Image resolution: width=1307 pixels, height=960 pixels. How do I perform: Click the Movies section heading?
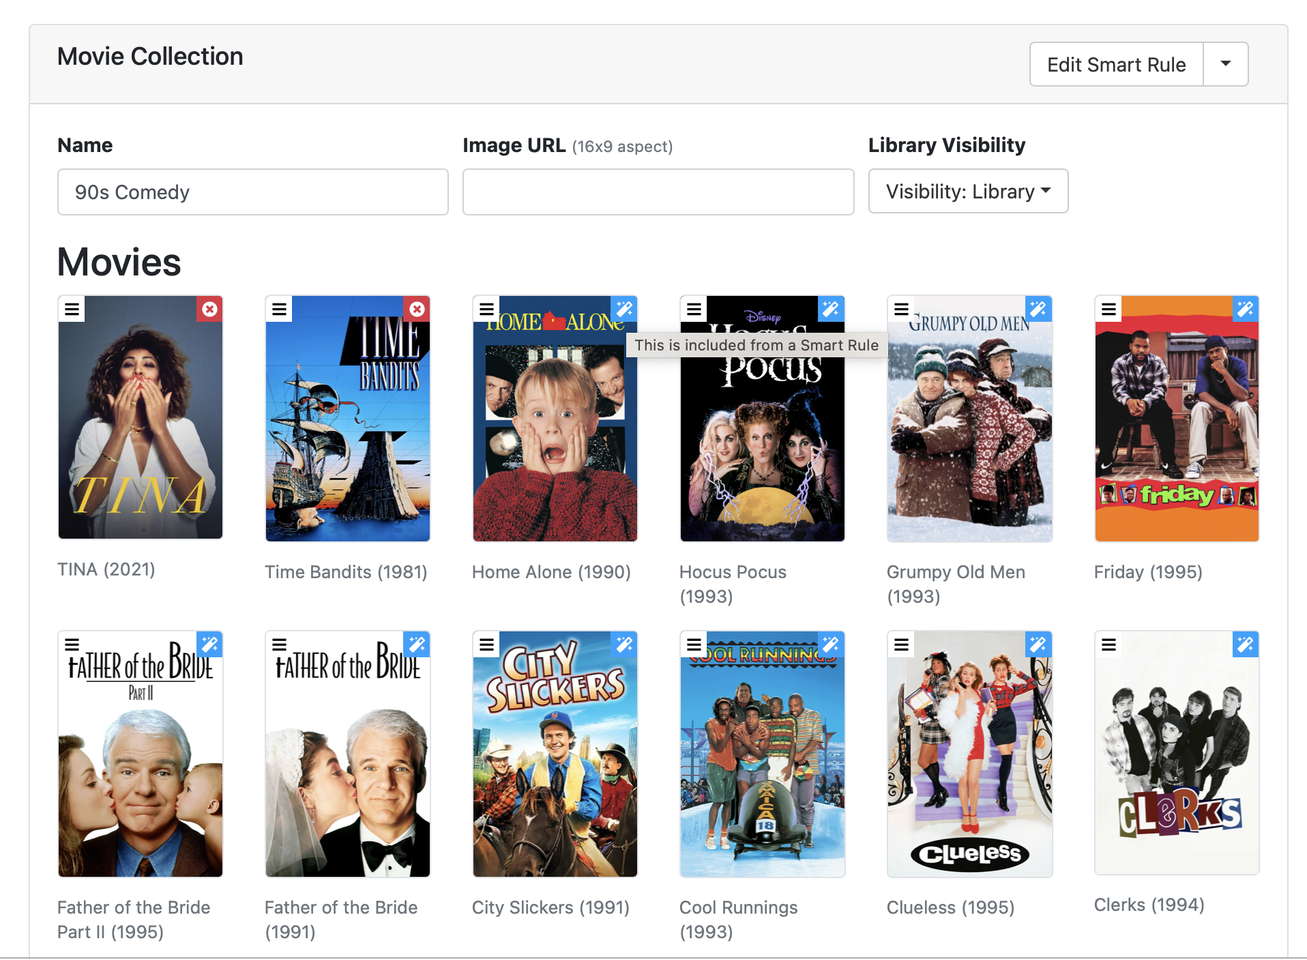click(x=119, y=262)
